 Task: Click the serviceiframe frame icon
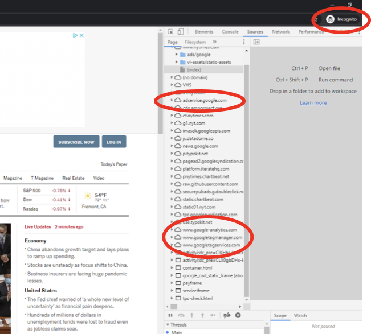pyautogui.click(x=178, y=291)
